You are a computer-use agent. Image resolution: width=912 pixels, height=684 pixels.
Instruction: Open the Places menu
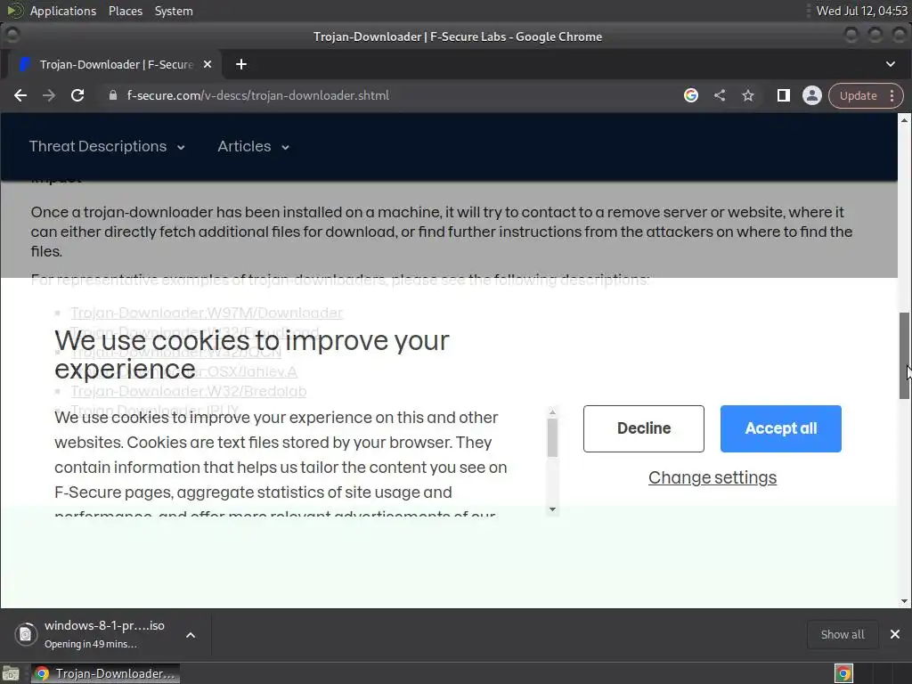(x=125, y=11)
